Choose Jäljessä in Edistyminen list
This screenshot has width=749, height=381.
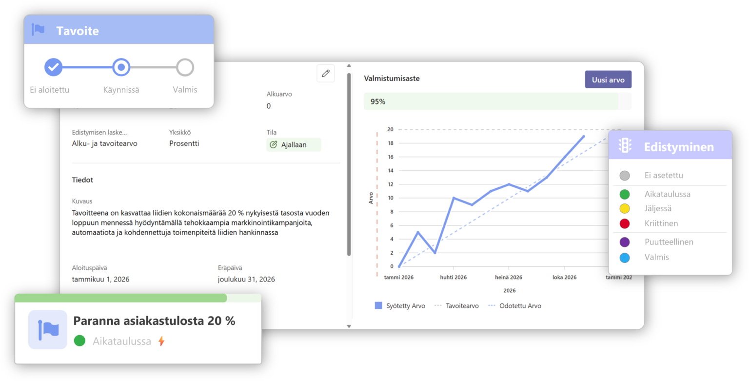[x=658, y=209]
